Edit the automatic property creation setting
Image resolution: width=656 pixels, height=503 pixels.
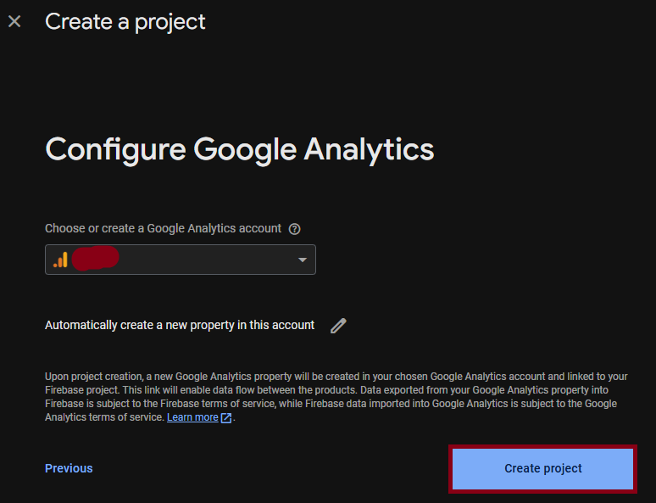pos(338,326)
